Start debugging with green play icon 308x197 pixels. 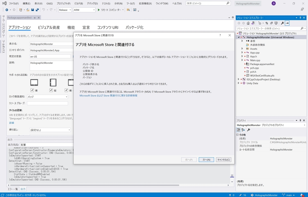pyautogui.click(x=99, y=10)
